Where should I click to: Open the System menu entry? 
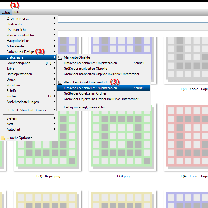29,118
